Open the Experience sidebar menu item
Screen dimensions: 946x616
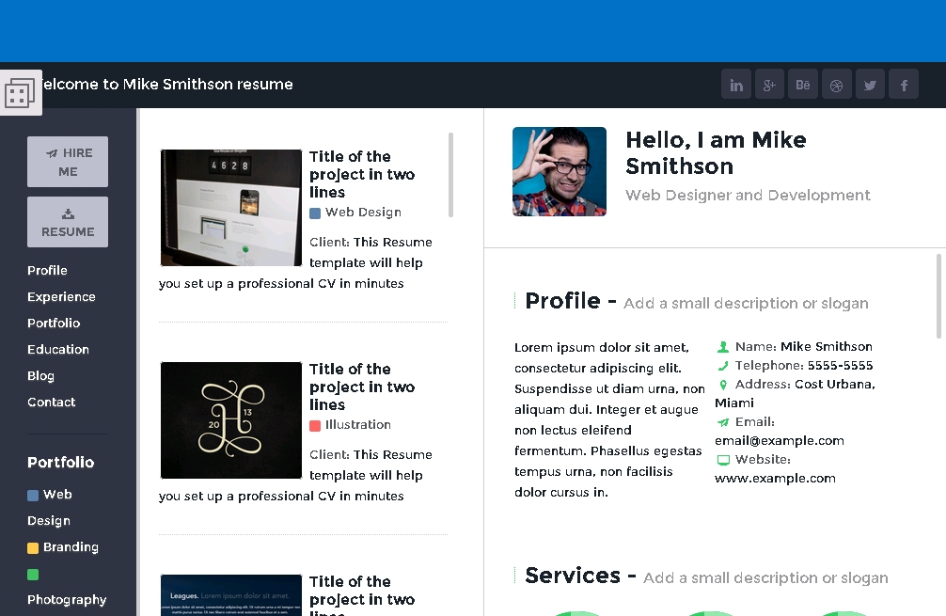pyautogui.click(x=61, y=297)
